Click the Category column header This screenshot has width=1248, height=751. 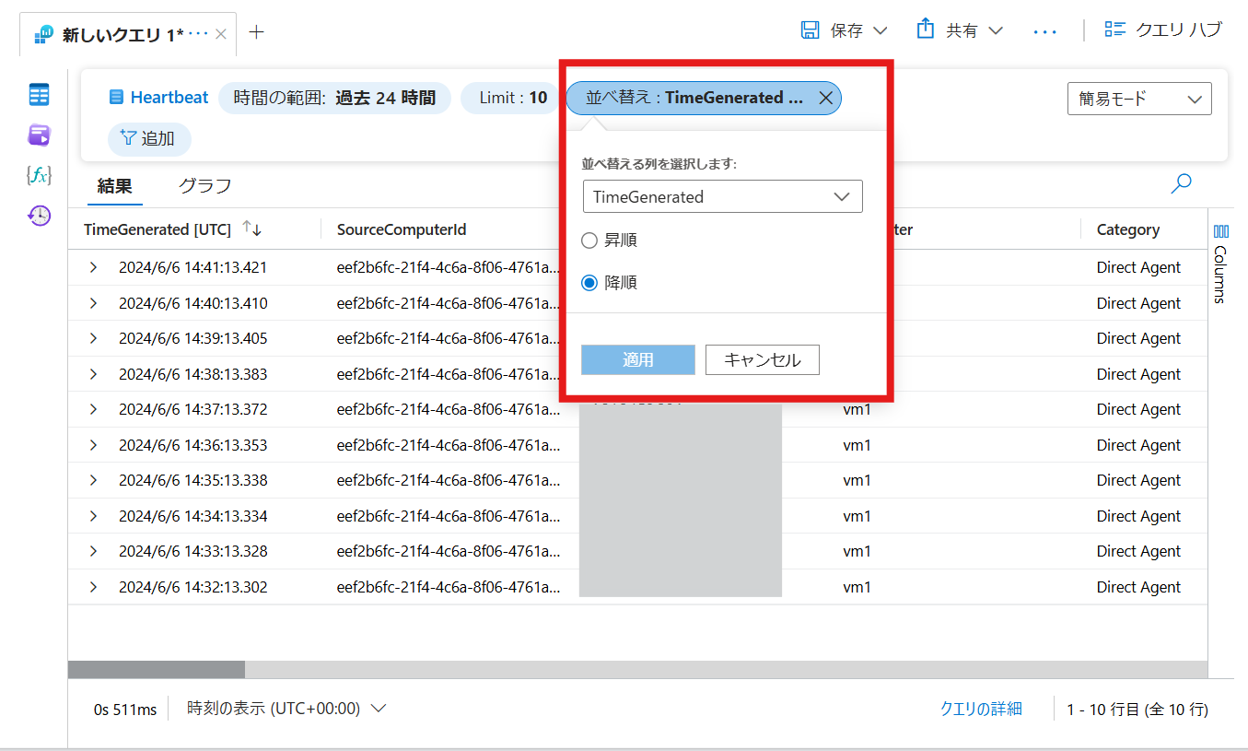coord(1128,229)
